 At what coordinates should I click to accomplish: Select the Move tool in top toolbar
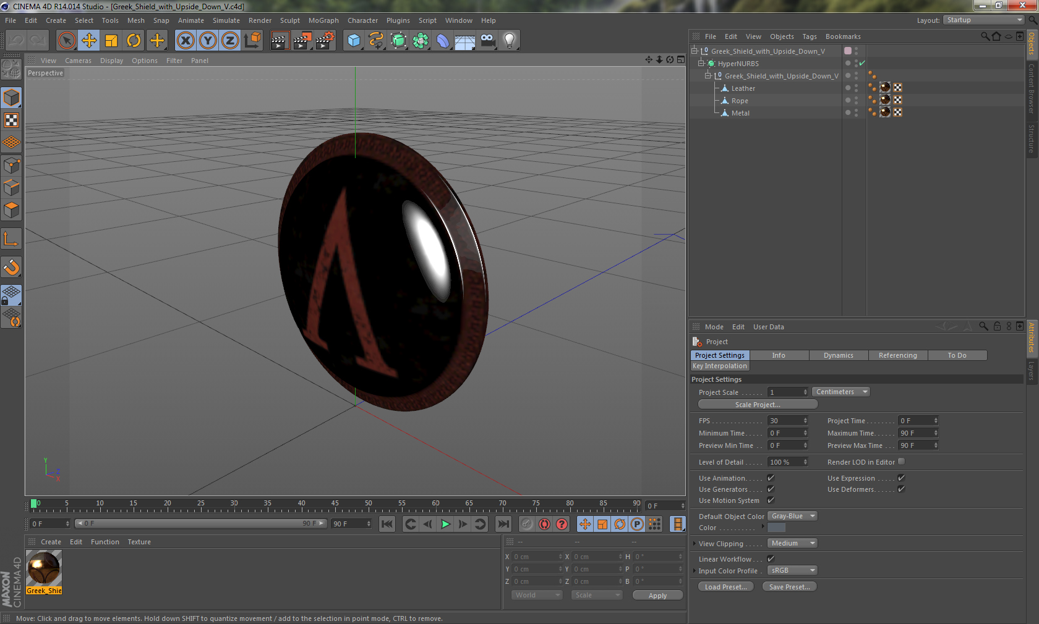(89, 41)
